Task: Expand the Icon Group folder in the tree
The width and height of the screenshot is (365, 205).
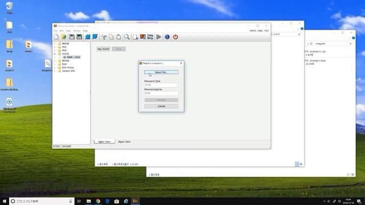Action: pos(55,67)
